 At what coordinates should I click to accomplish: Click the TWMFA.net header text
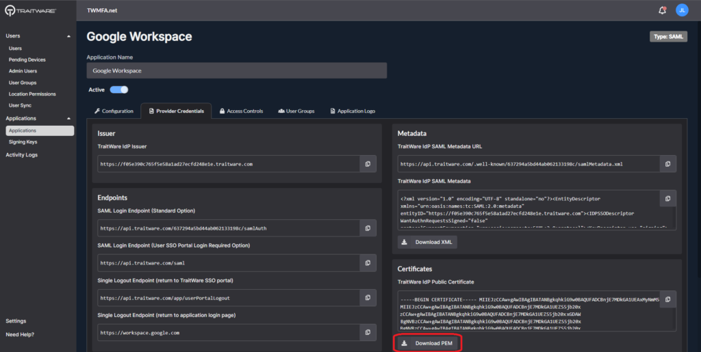102,10
